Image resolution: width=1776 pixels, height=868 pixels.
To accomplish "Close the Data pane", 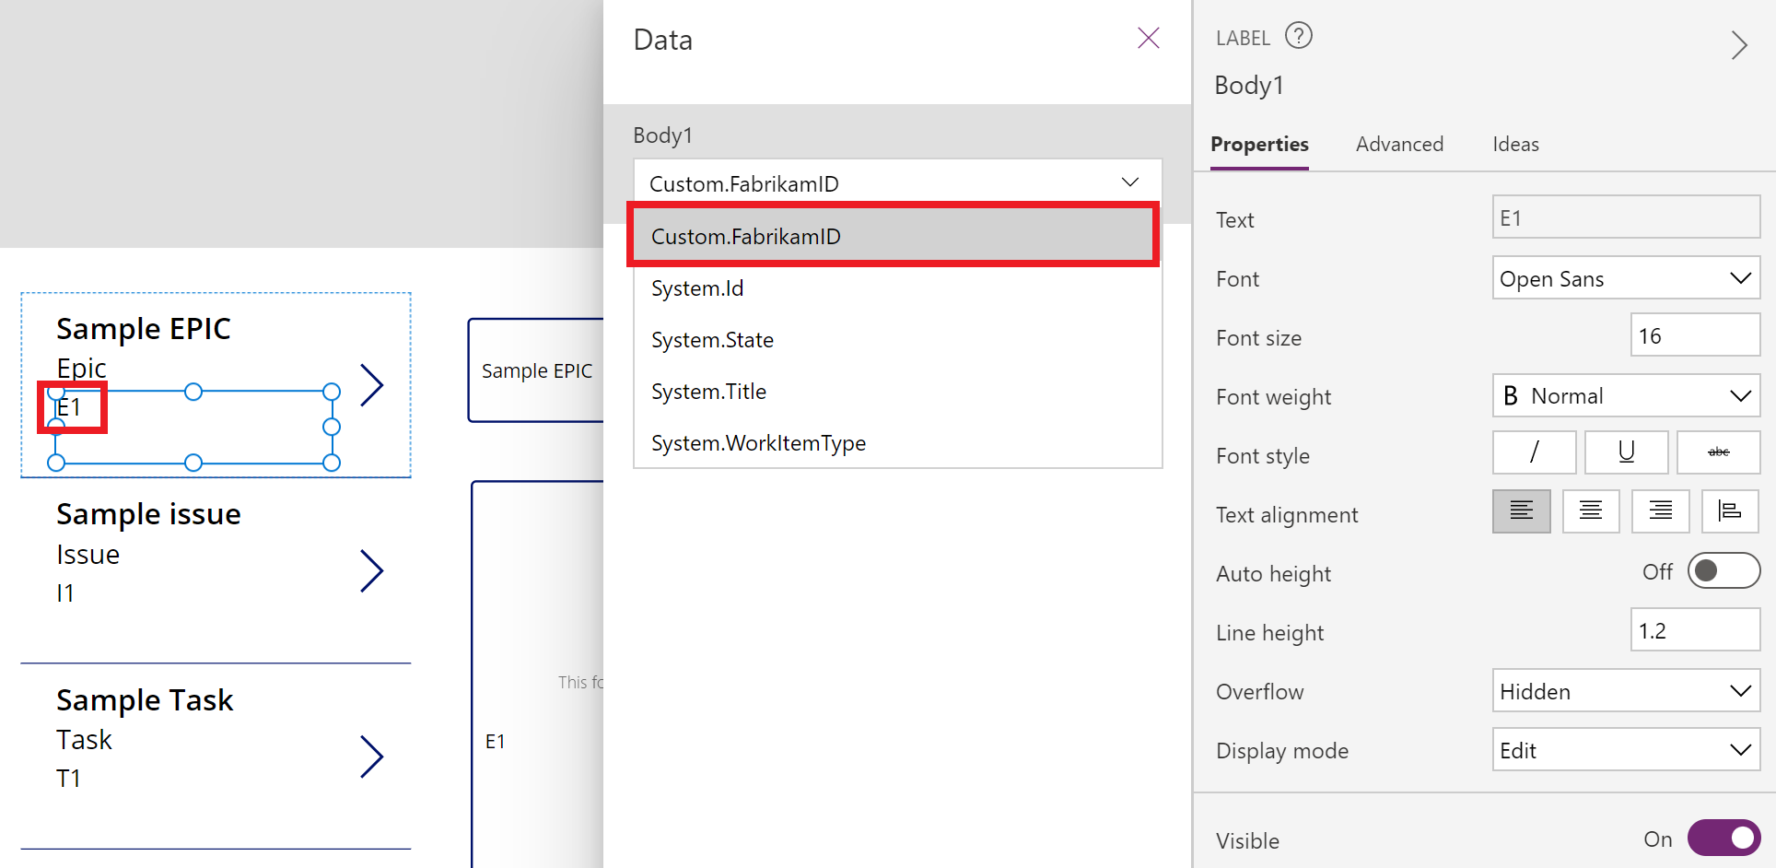I will tap(1148, 38).
